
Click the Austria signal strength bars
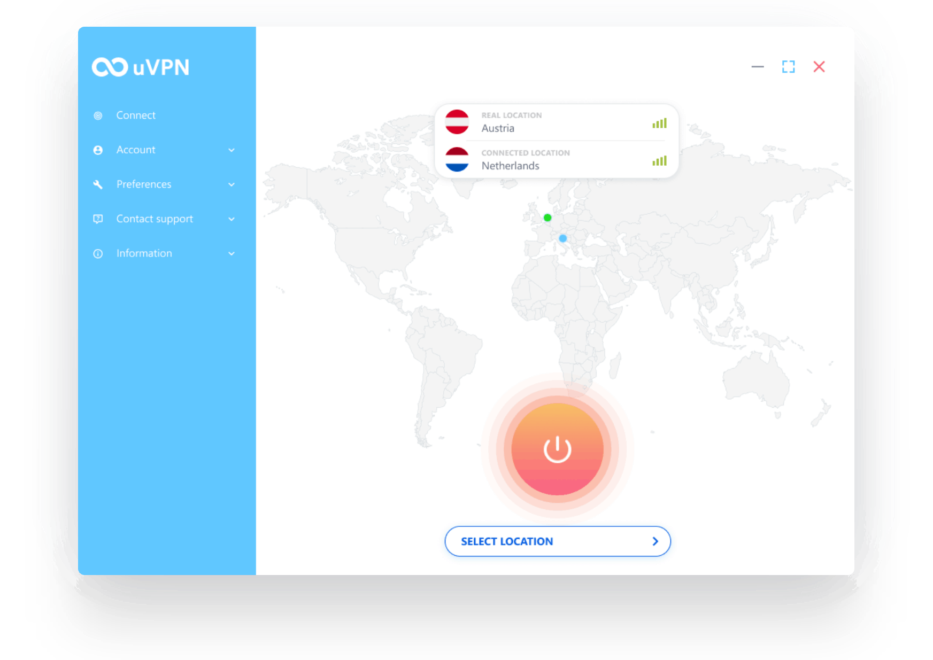(659, 123)
